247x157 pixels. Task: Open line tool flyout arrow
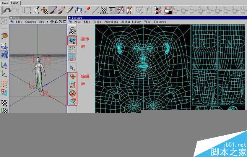tap(98, 13)
